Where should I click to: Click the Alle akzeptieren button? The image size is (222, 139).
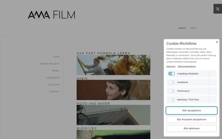pyautogui.click(x=192, y=110)
